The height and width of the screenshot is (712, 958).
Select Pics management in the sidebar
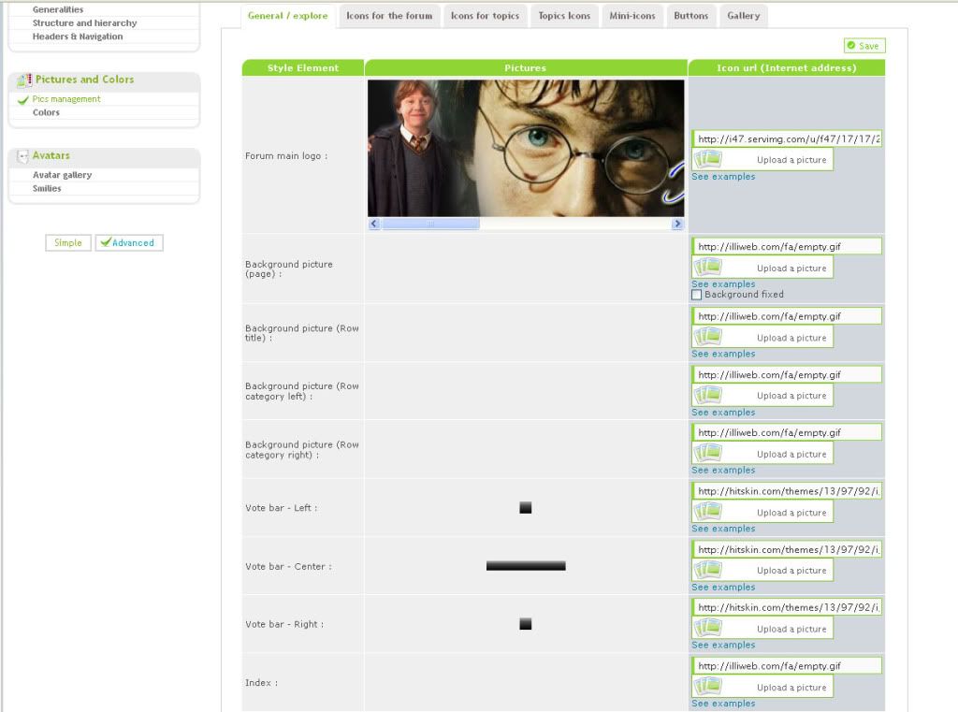(66, 99)
